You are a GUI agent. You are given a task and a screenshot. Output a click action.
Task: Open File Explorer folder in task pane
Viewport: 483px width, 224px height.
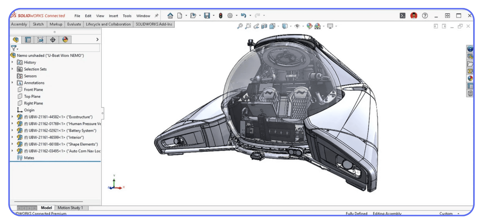(x=470, y=64)
